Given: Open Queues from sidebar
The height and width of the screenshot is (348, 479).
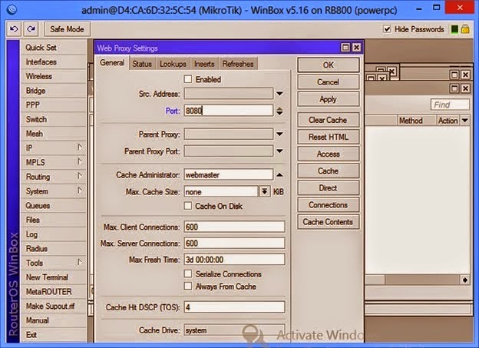Looking at the screenshot, I should pos(54,206).
